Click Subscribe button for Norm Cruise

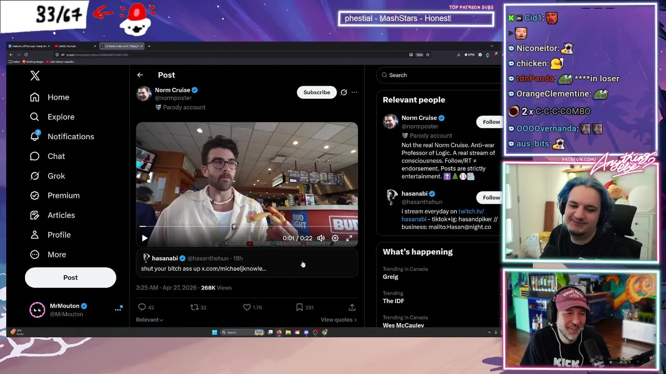(x=316, y=92)
